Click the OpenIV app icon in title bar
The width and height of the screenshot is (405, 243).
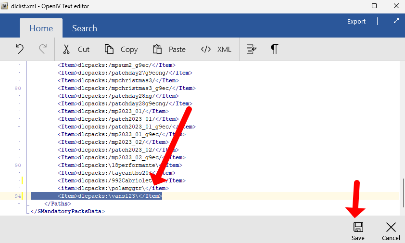[x=5, y=6]
